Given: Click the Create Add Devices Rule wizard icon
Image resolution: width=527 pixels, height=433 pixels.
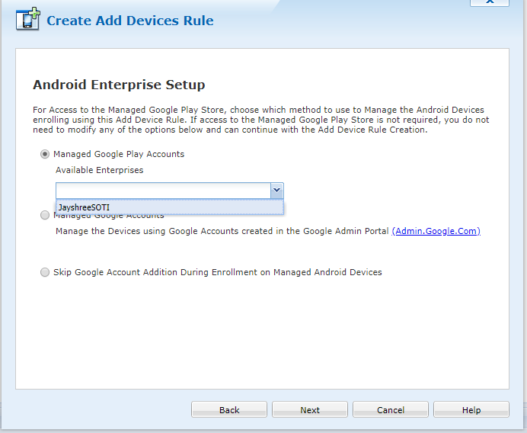Looking at the screenshot, I should click(28, 20).
